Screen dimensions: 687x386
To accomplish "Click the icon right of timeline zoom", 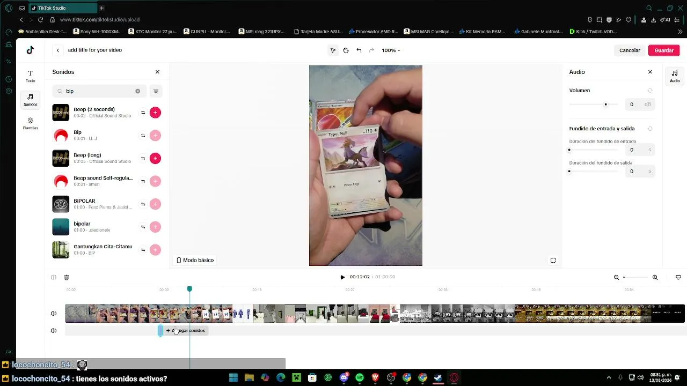I will tap(678, 277).
